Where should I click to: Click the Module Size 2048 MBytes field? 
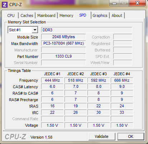[x=63, y=37]
